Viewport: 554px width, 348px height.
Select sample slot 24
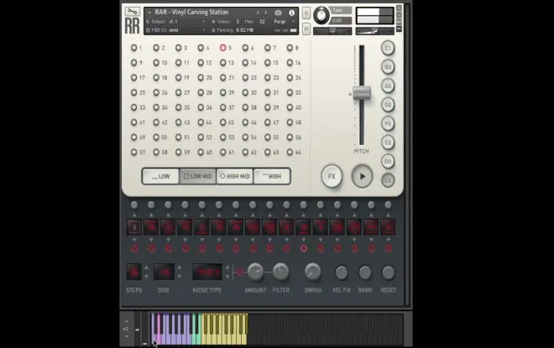(x=290, y=77)
